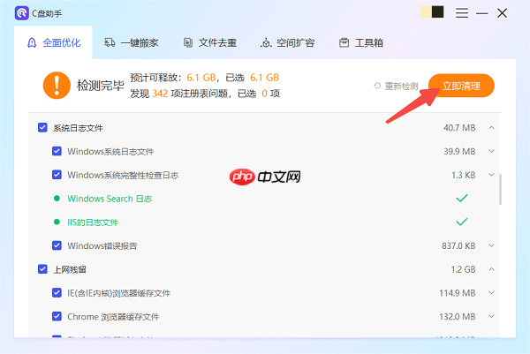Click the 检测完毕 status heading
The width and height of the screenshot is (530, 354).
pyautogui.click(x=101, y=85)
